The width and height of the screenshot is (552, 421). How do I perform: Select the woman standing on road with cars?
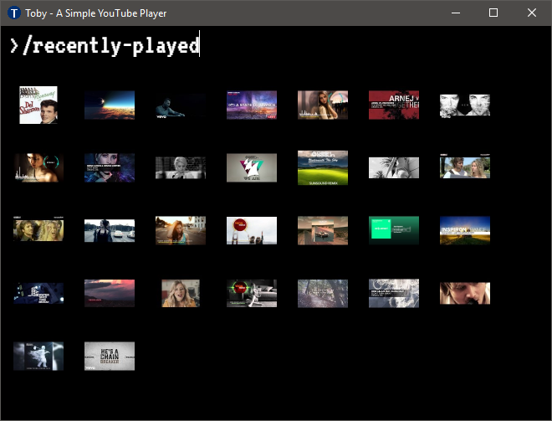point(110,230)
